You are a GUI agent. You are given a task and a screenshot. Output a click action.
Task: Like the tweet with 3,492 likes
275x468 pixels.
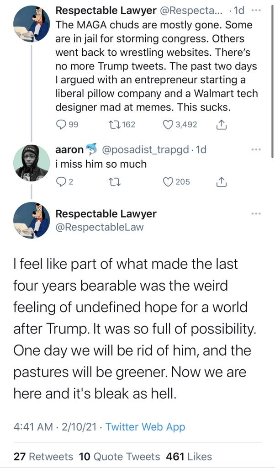coord(169,124)
